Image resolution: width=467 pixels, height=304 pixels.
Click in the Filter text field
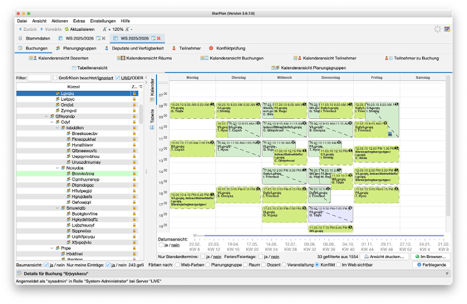39,78
